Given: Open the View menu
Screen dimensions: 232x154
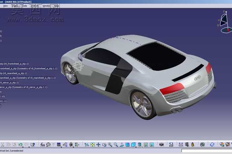Looking at the screenshot, I should 5,6.
